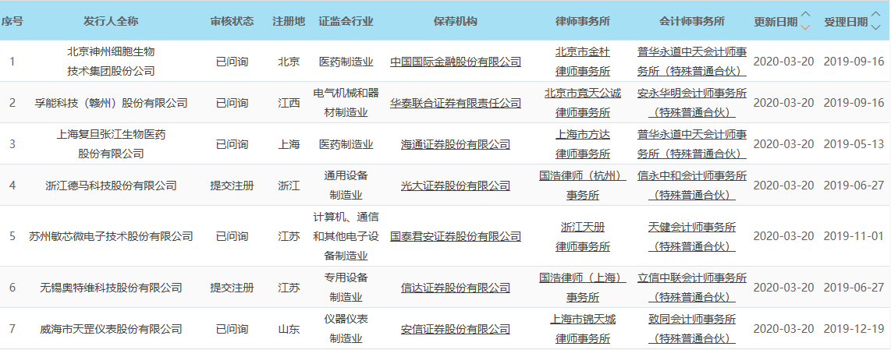Click the 注册地 column header

click(289, 22)
